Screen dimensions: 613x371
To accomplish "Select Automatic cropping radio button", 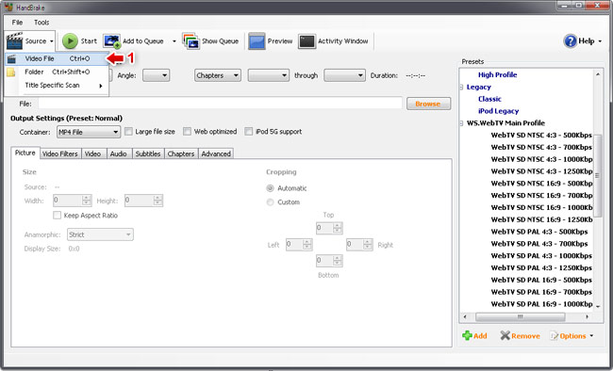I will click(270, 188).
